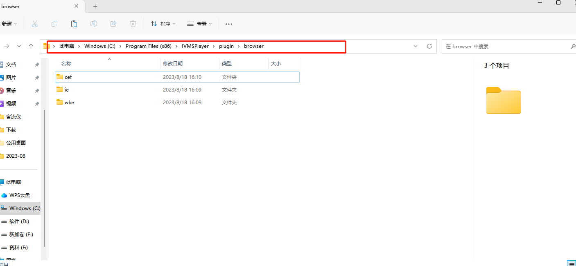
Task: Open 公用桌面 folder in sidebar
Action: [16, 143]
